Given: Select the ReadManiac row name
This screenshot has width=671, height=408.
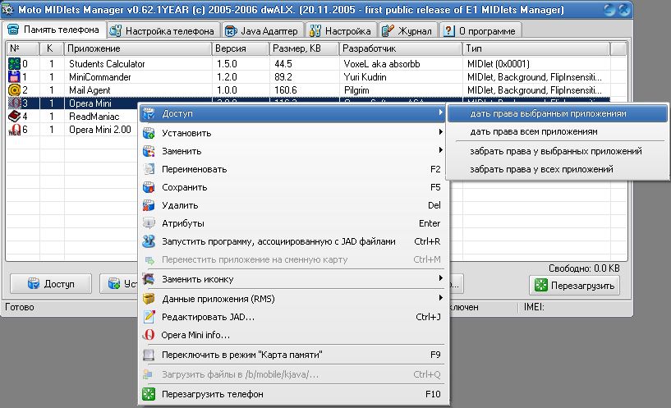Looking at the screenshot, I should [94, 117].
